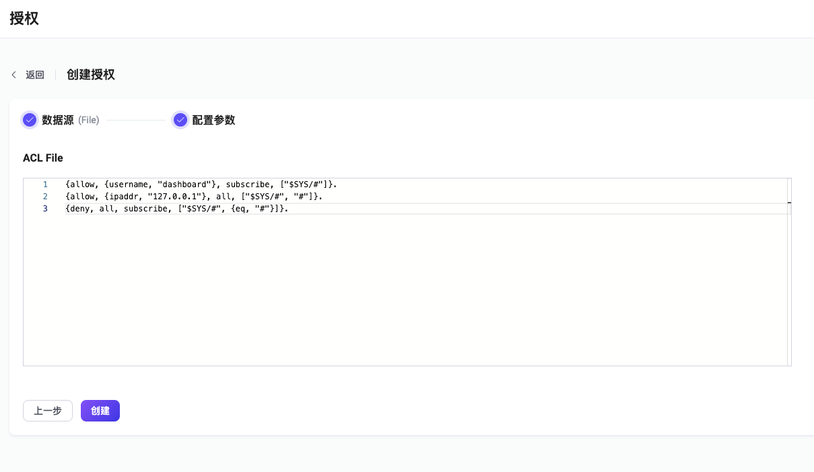Click the back chevron arrow icon
Viewport: 814px width, 472px height.
point(14,75)
